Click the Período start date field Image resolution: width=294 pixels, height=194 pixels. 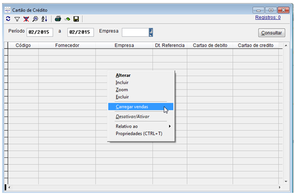coord(40,32)
